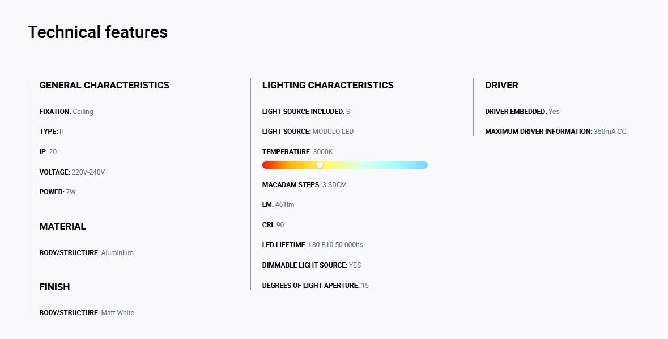Click the Matt White finish value
668x339 pixels.
click(x=118, y=313)
